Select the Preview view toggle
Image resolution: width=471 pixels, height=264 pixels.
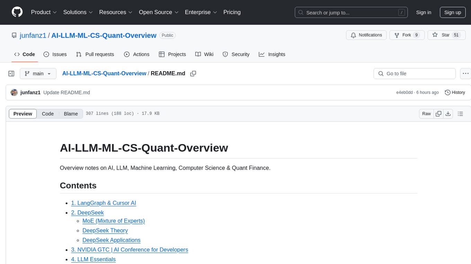[23, 114]
